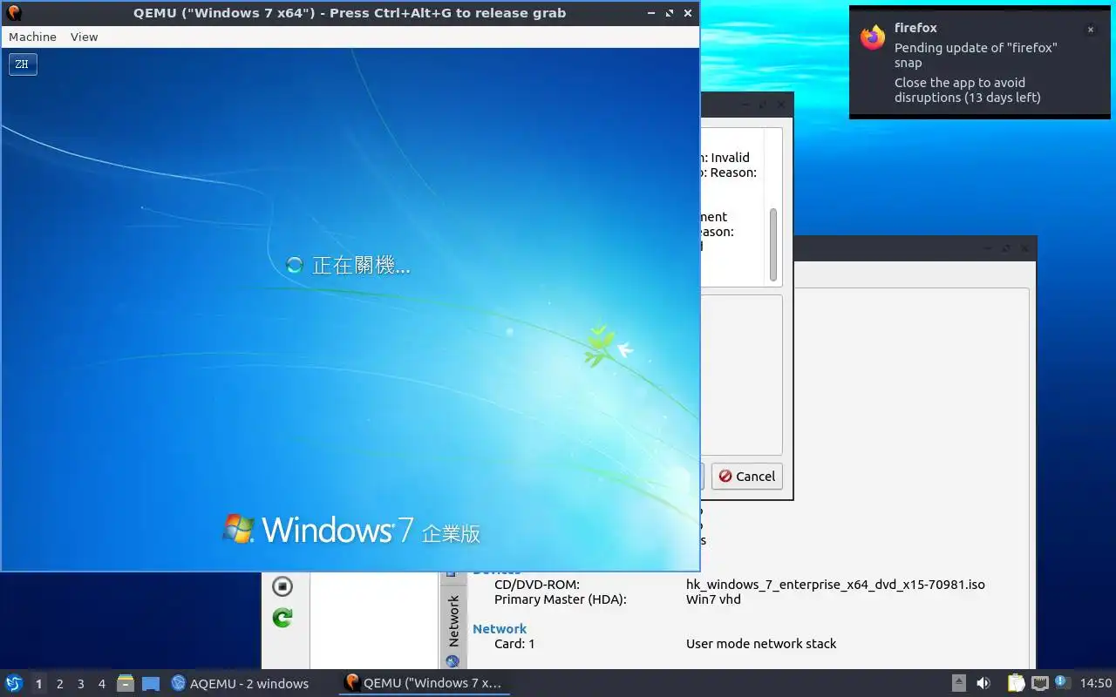Image resolution: width=1116 pixels, height=697 pixels.
Task: Open the file manager taskbar launcher
Action: 126,684
